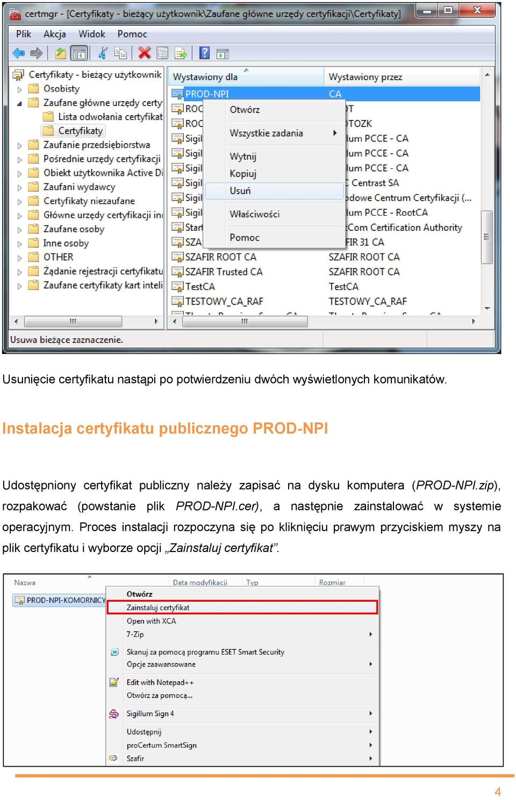Click the OTHER folder icon in tree
This screenshot has width=516, height=800.
tap(34, 257)
